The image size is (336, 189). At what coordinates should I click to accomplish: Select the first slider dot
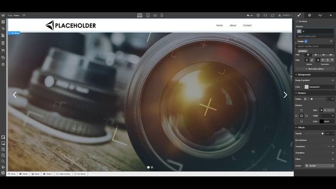click(x=148, y=167)
